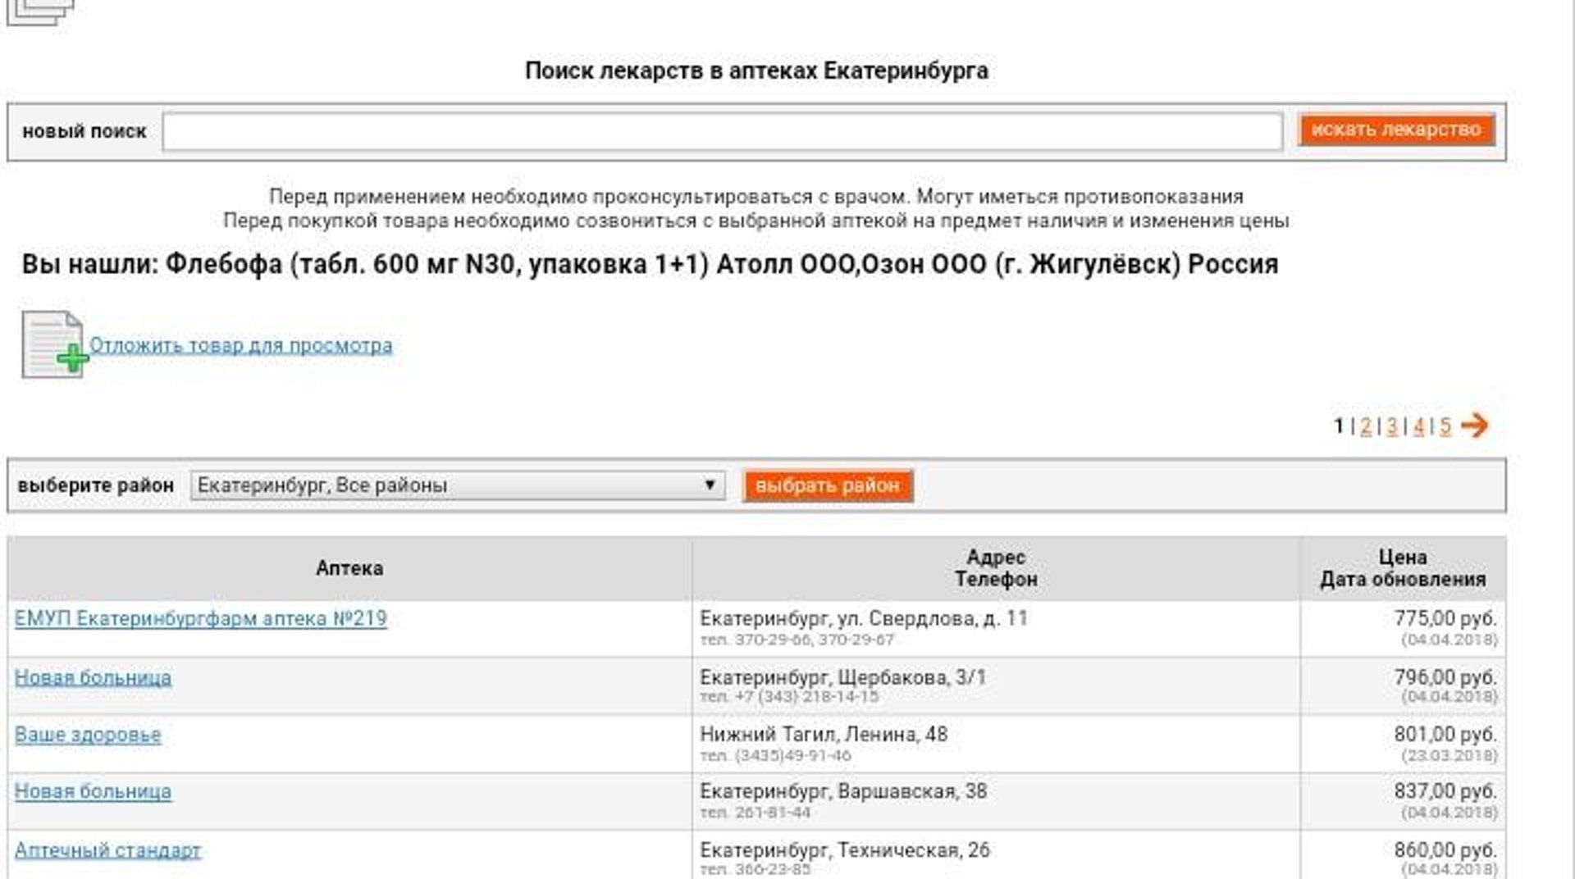This screenshot has height=879, width=1575.
Task: Open the район dropdown Екатеринбург, Все районы
Action: point(458,485)
